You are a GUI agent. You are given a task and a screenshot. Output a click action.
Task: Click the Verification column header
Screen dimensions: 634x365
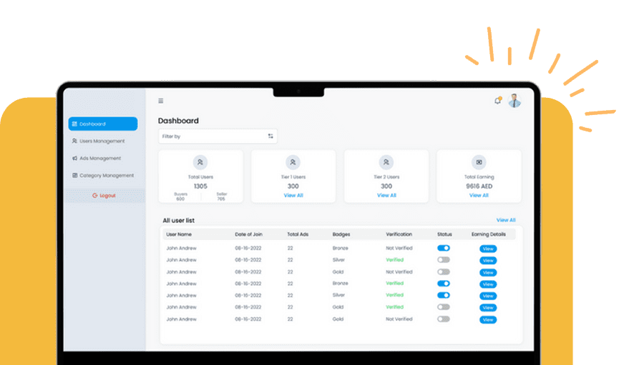pos(399,234)
